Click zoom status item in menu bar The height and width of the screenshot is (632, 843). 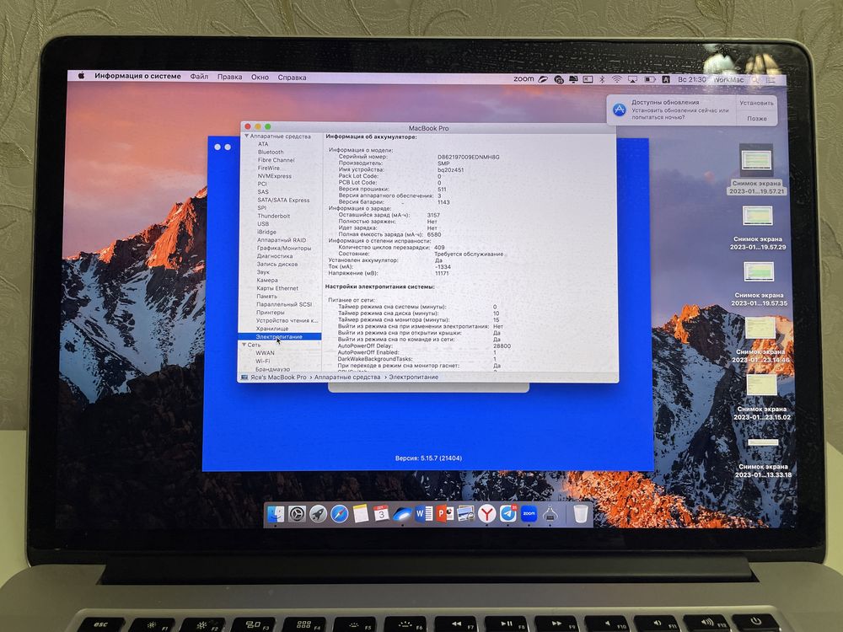click(524, 79)
